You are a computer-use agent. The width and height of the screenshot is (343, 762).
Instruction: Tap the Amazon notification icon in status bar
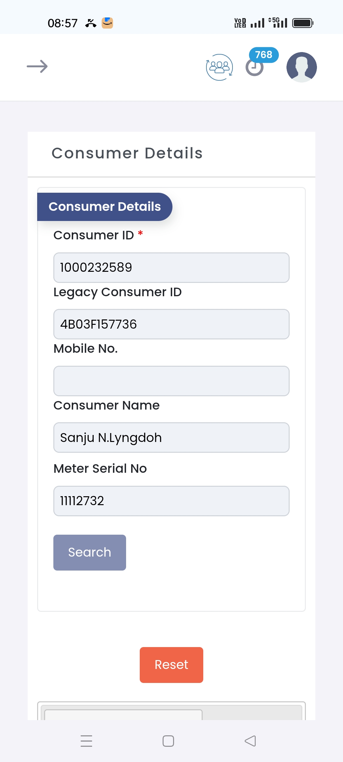click(x=107, y=23)
